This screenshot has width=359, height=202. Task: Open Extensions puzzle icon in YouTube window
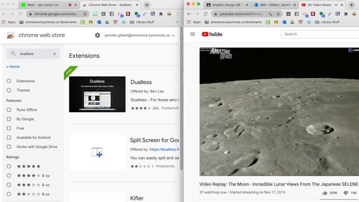(346, 14)
